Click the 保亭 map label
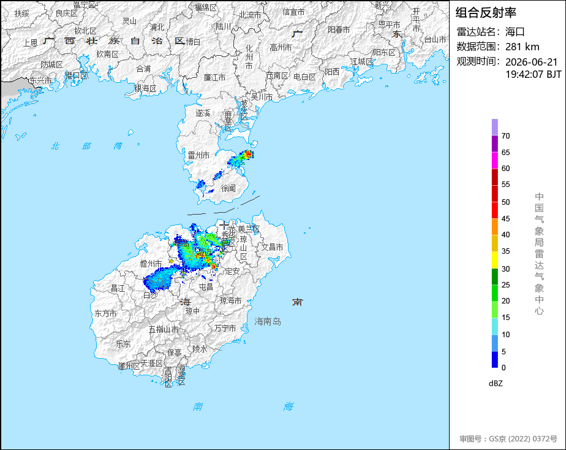The image size is (566, 450). 175,353
